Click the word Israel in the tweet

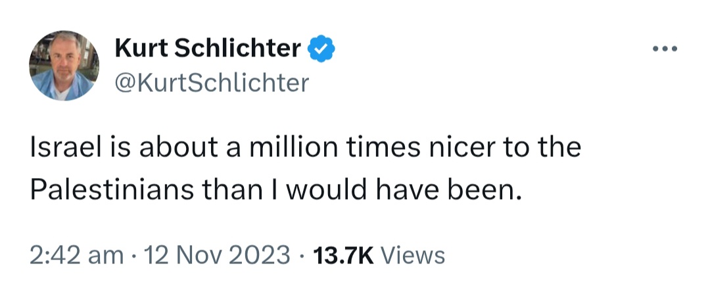[61, 147]
